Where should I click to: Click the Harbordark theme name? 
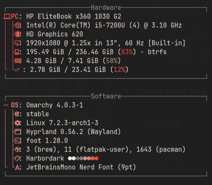pyautogui.click(x=45, y=158)
